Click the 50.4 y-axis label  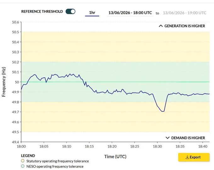coord(15,42)
